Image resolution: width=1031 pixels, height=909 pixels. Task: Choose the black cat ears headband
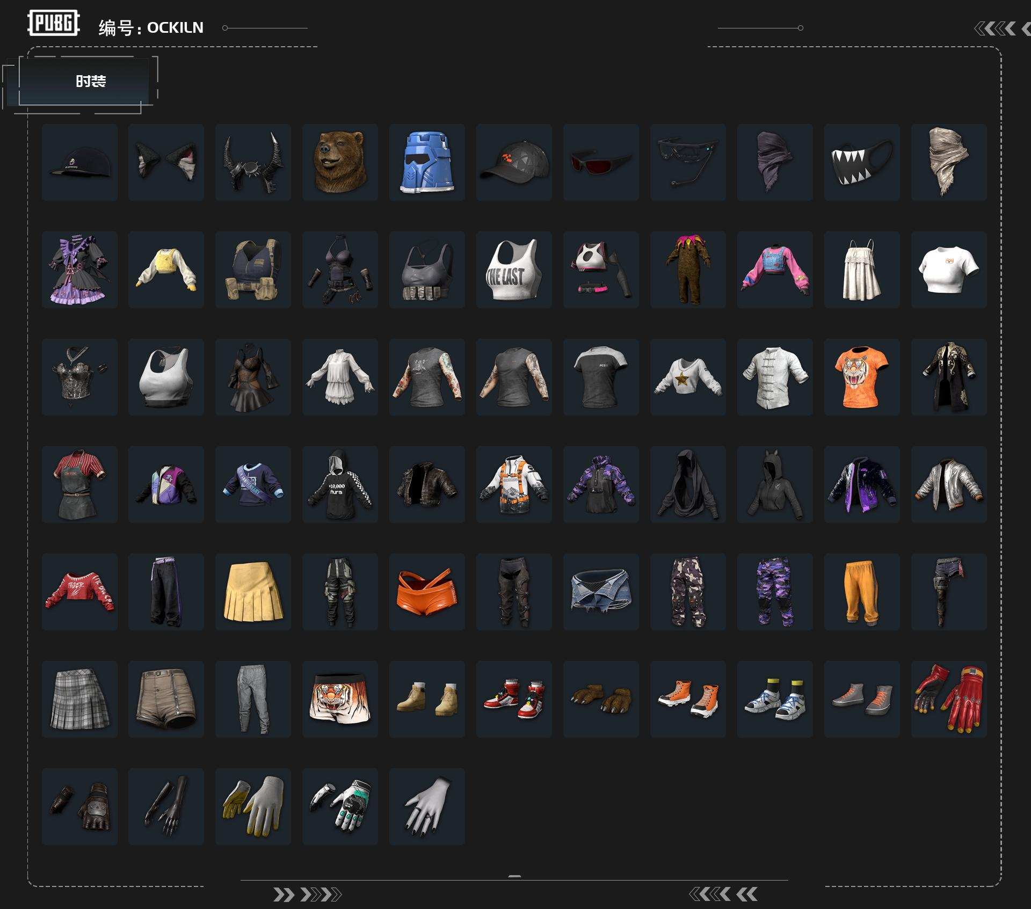pos(166,162)
